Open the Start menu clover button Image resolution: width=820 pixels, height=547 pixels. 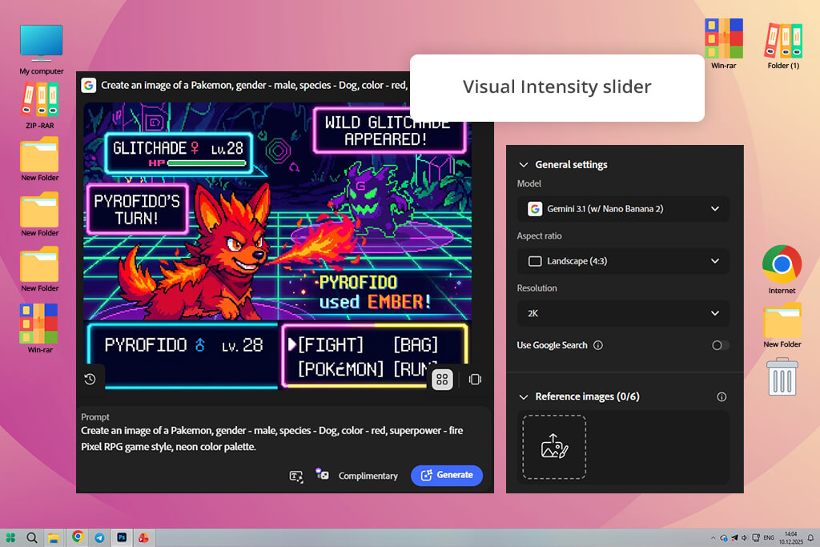click(x=10, y=537)
